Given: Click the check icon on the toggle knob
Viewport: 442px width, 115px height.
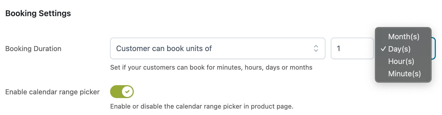Looking at the screenshot, I should point(128,92).
